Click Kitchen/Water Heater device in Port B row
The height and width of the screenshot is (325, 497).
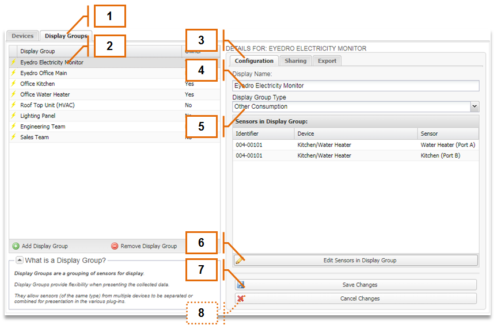[x=324, y=156]
